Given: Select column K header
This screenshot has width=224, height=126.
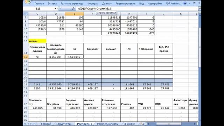Looking at the screenshot, I should [x=181, y=14].
